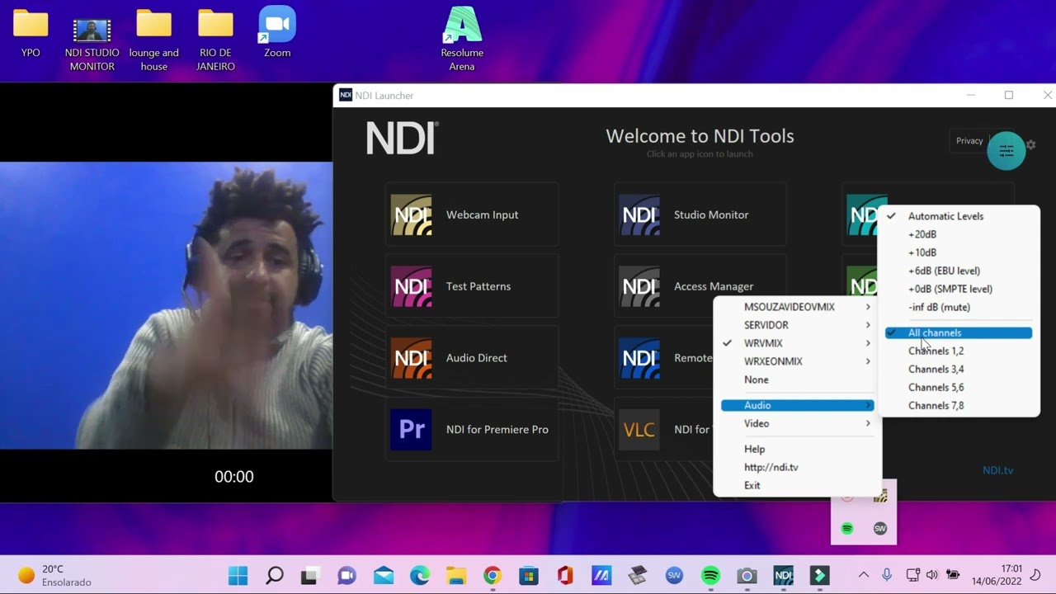Click the 00:00 timecode under video
The height and width of the screenshot is (594, 1056).
234,477
